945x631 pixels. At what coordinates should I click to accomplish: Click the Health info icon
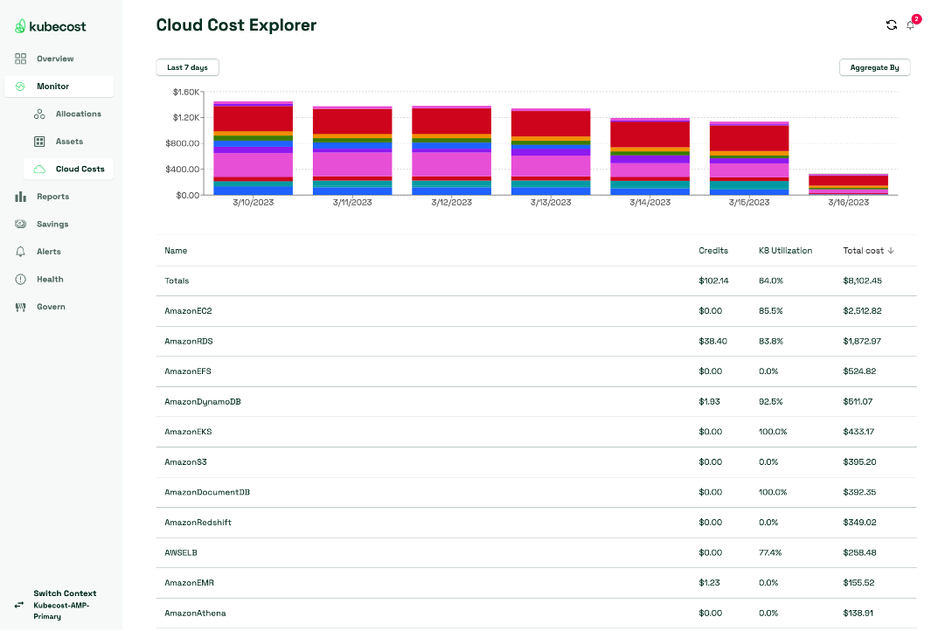(19, 279)
